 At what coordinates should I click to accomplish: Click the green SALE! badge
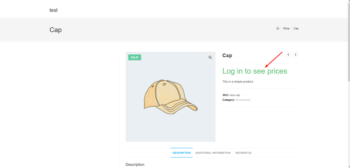tap(135, 57)
